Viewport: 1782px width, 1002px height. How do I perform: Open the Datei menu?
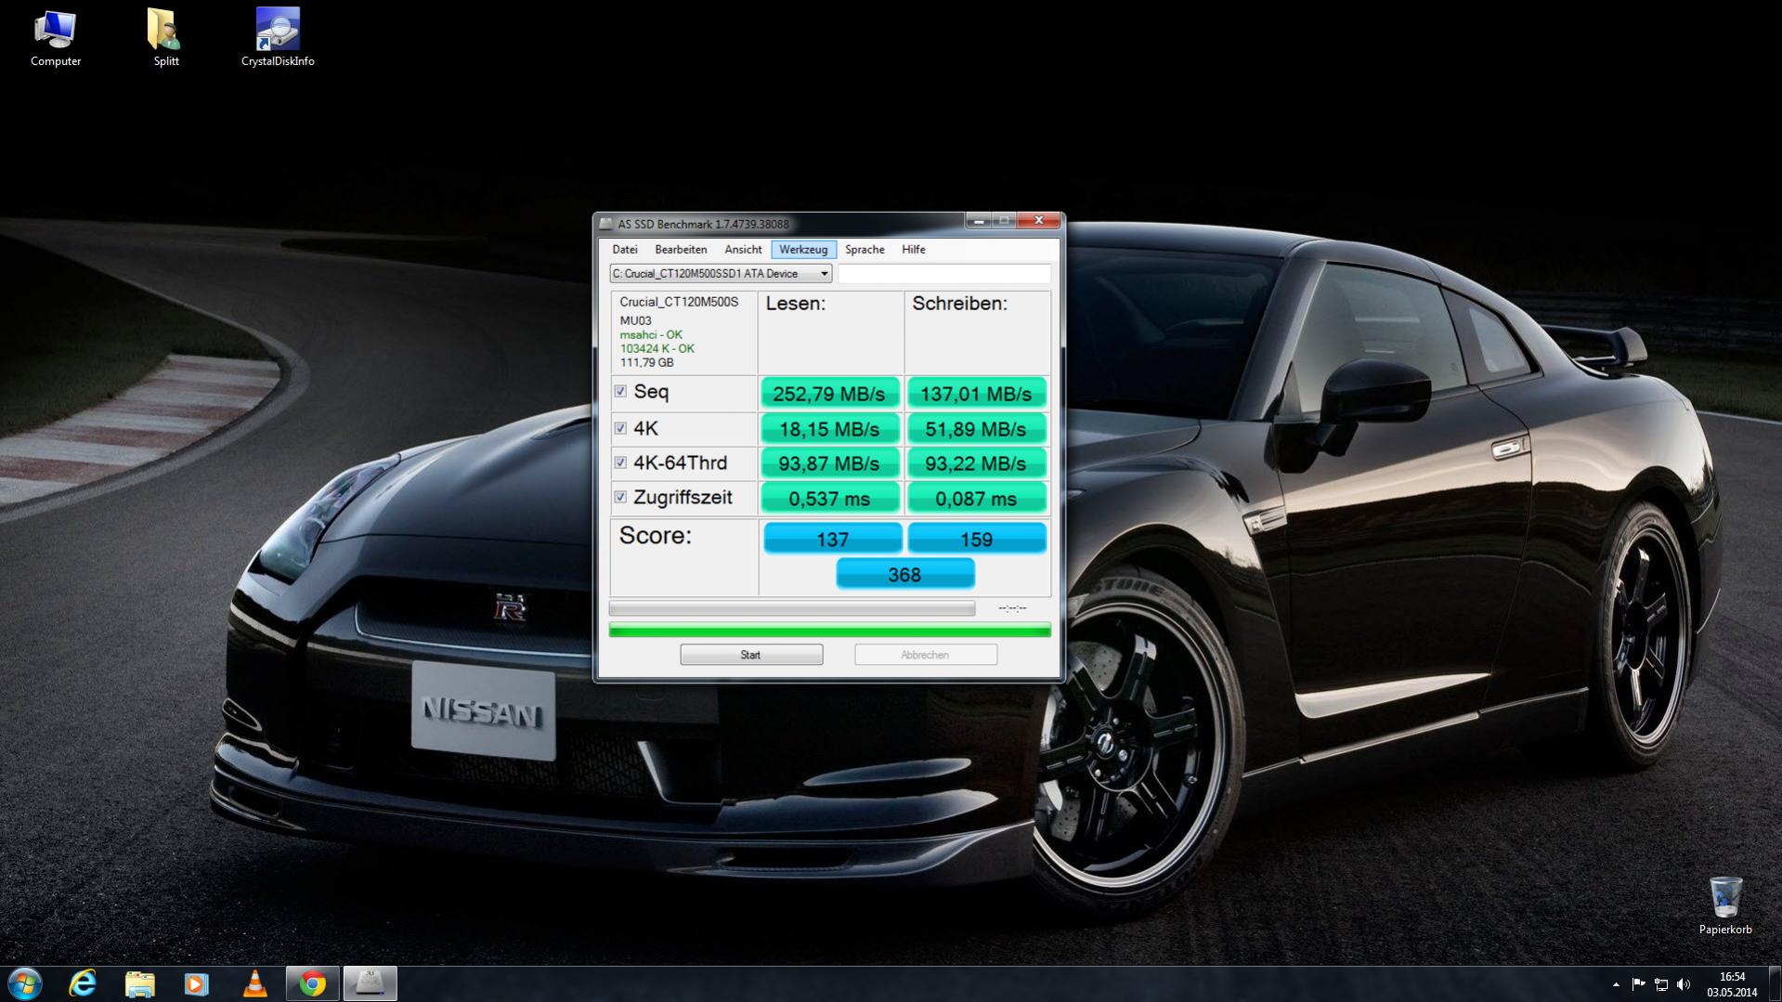[x=625, y=250]
